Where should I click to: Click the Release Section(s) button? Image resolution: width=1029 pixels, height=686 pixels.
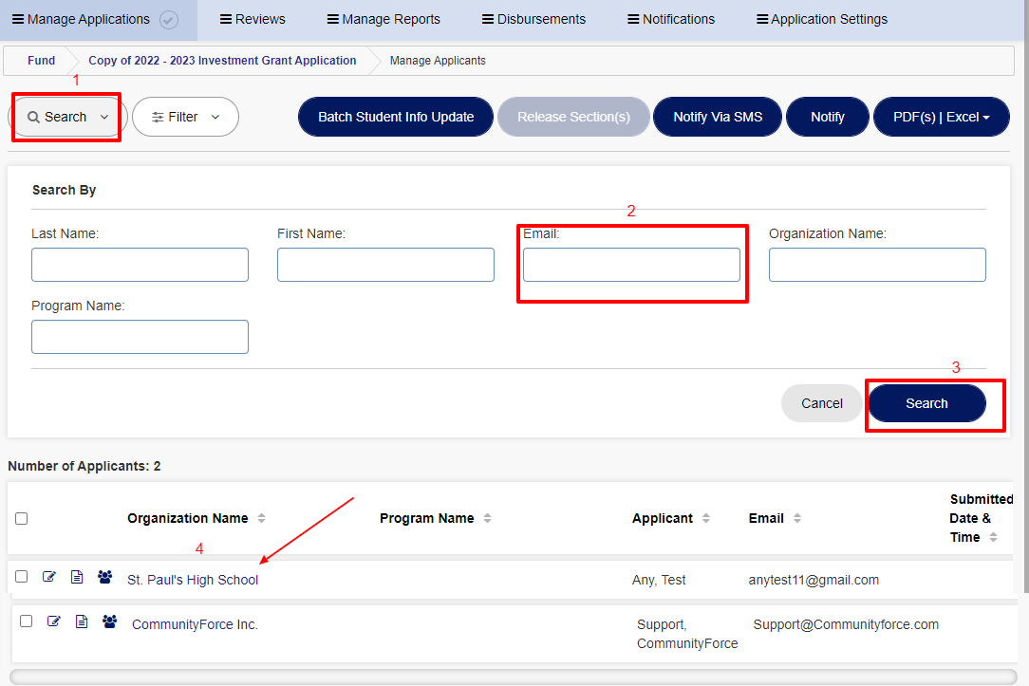click(573, 117)
